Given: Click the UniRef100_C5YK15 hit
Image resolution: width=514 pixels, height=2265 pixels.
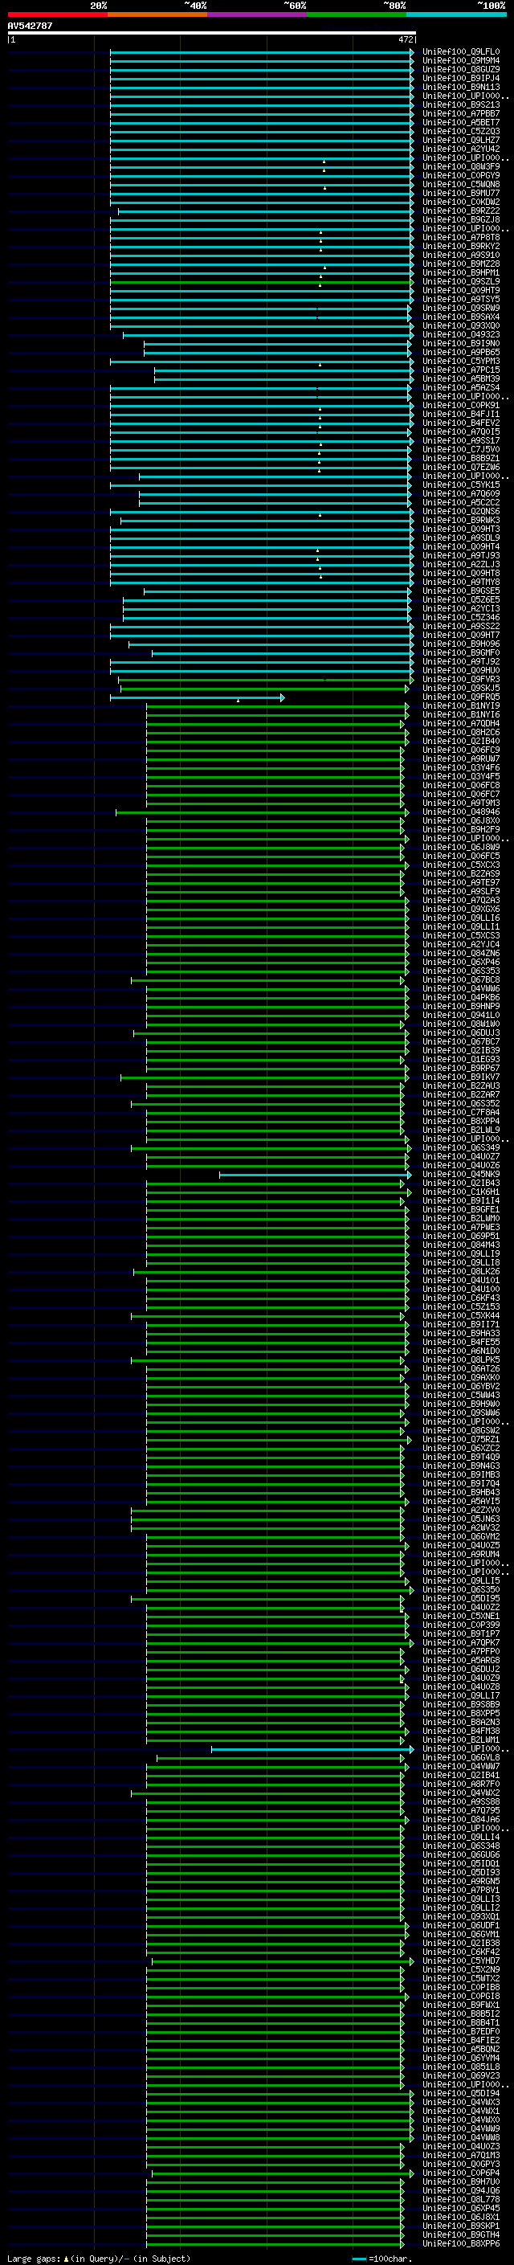Looking at the screenshot, I should (461, 484).
